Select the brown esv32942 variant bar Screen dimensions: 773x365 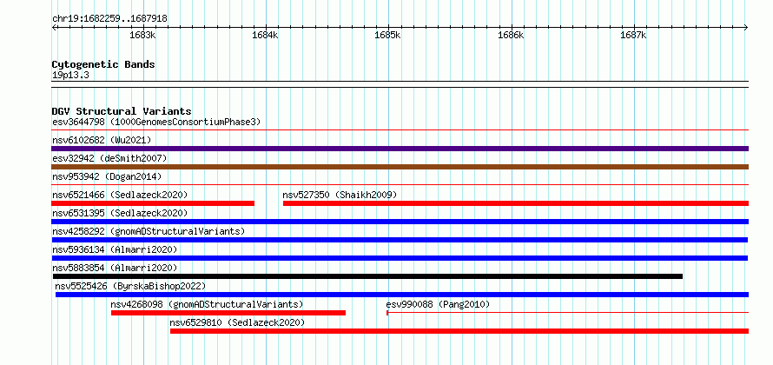pos(400,167)
